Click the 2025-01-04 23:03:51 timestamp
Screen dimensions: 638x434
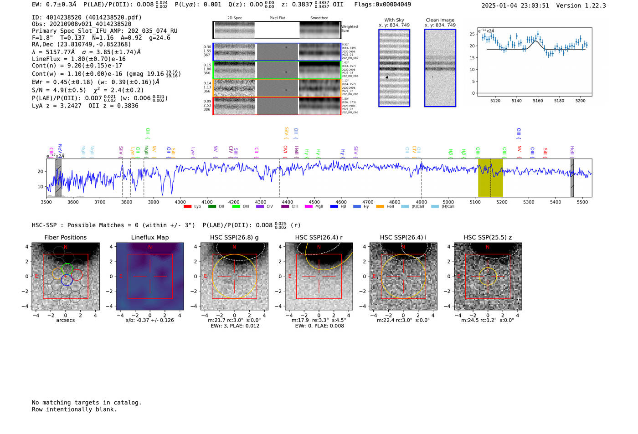pyautogui.click(x=515, y=5)
